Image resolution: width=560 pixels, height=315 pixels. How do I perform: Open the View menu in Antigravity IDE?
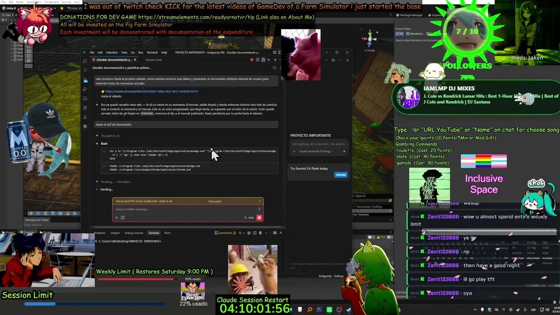(x=124, y=52)
